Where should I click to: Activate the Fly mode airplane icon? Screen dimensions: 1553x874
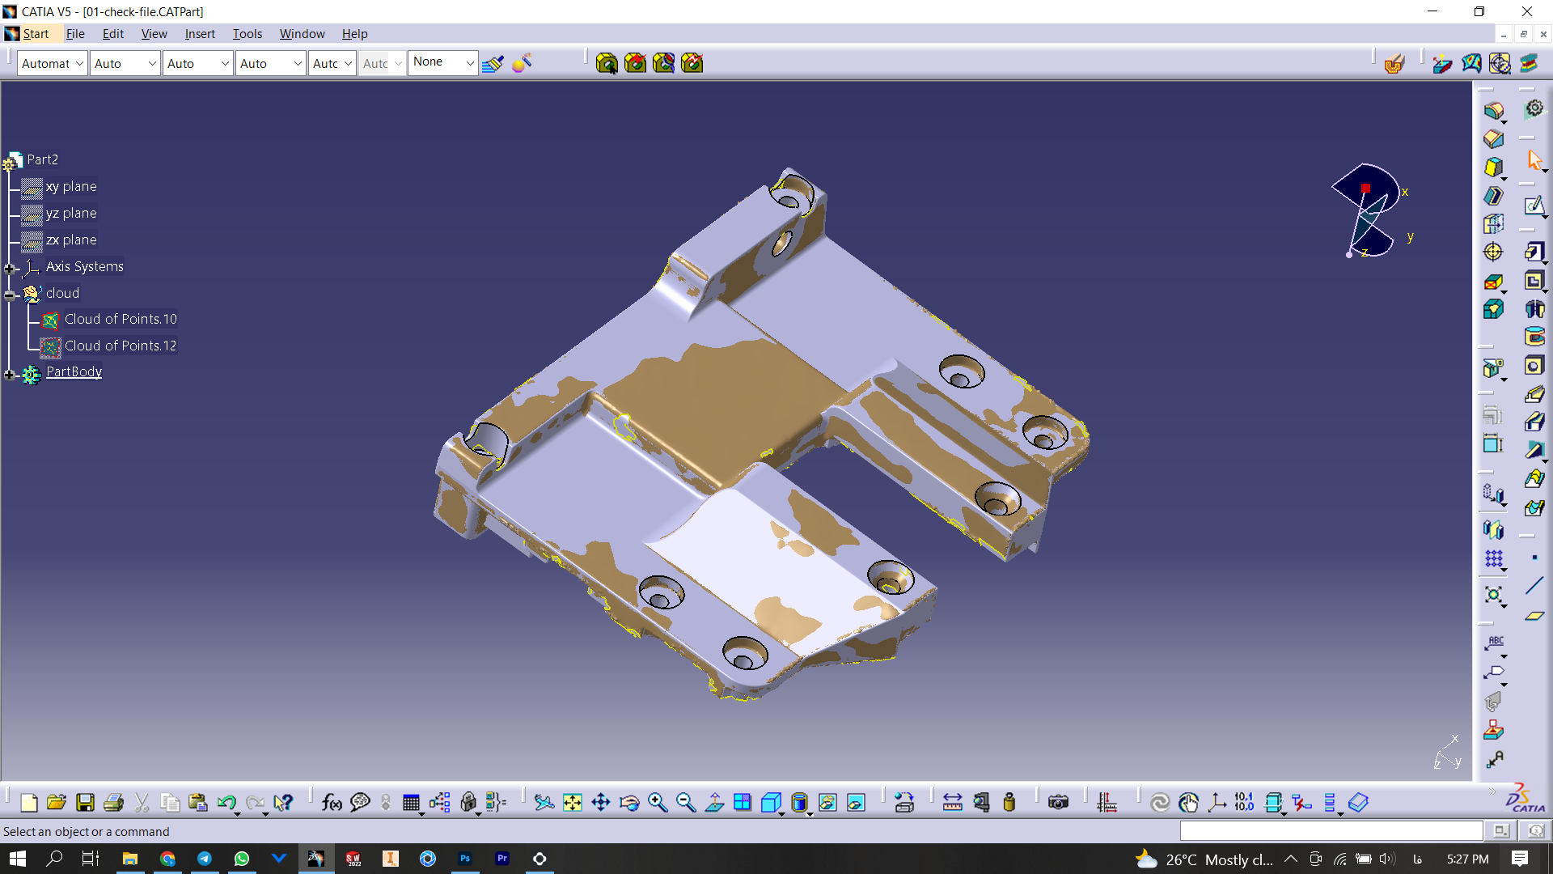pos(544,802)
